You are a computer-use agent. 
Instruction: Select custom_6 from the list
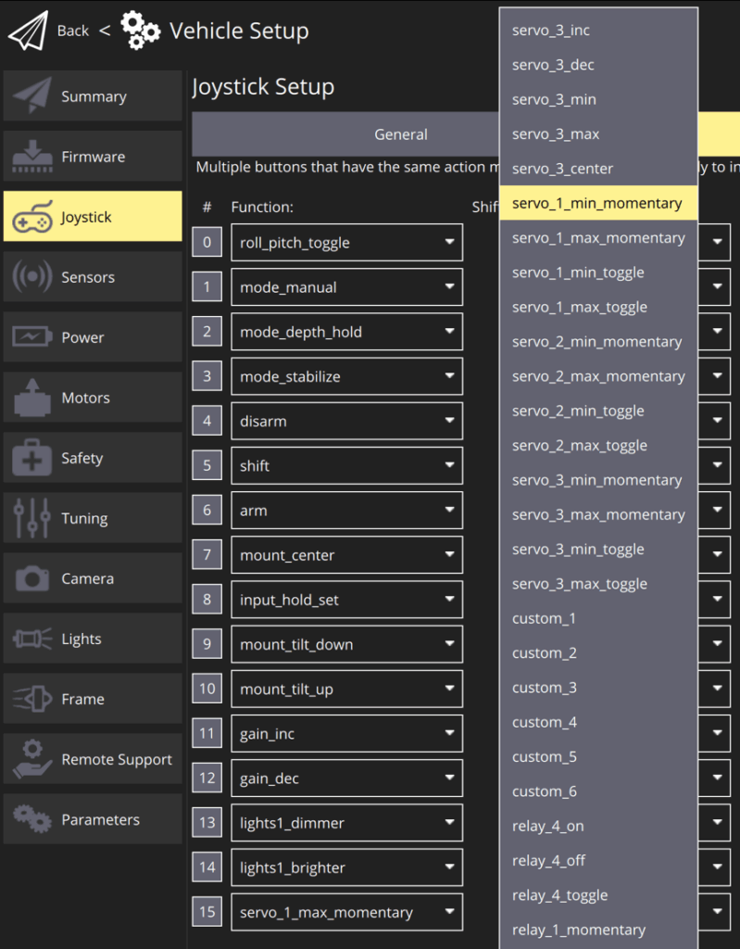point(598,791)
